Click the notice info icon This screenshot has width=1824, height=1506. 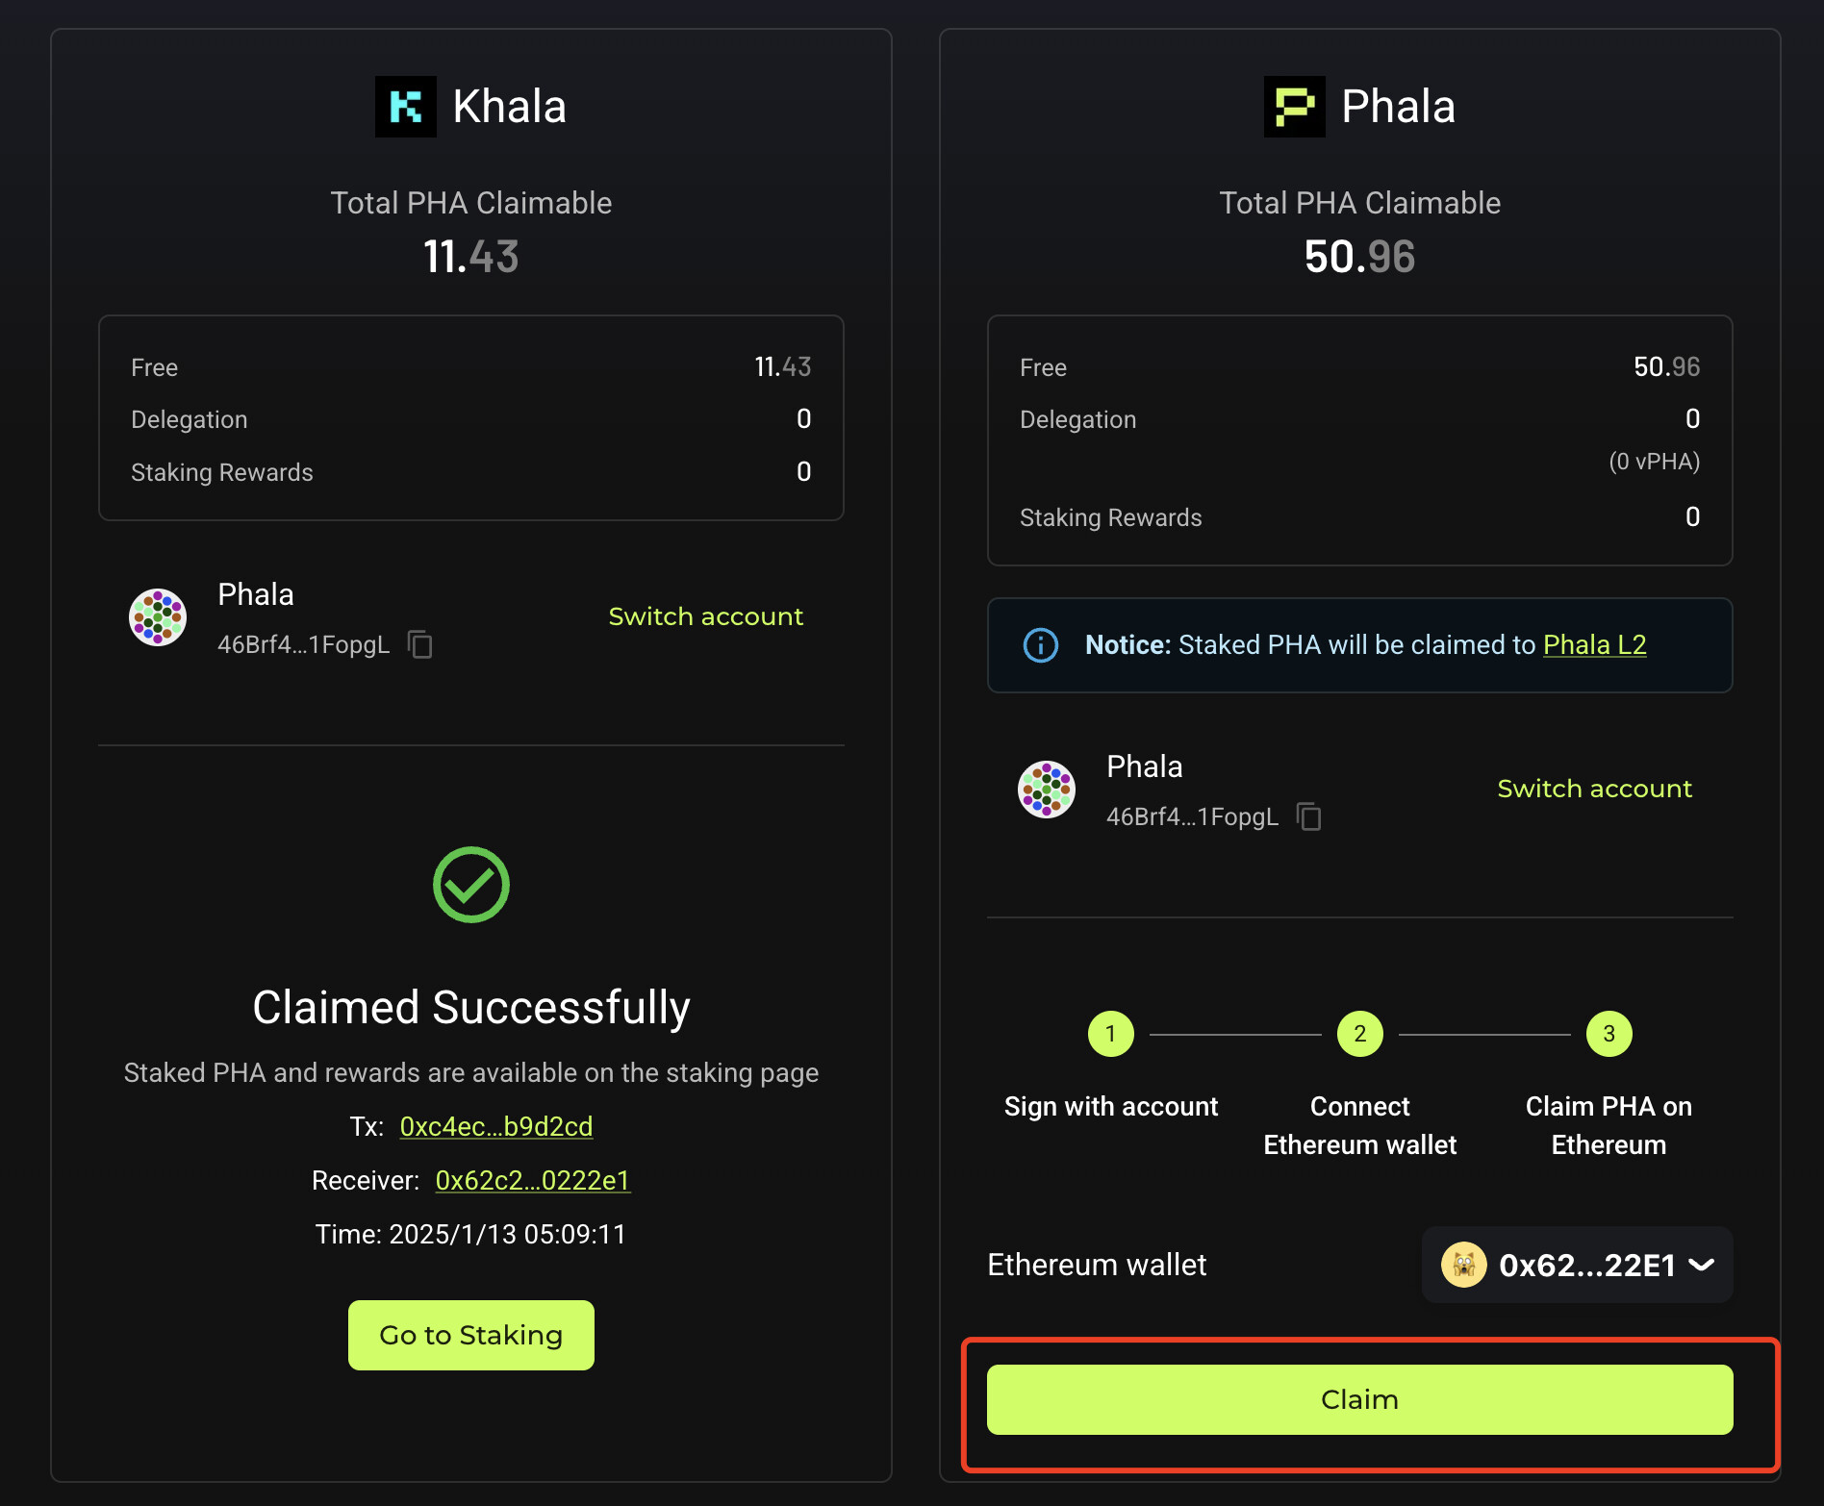coord(1040,645)
